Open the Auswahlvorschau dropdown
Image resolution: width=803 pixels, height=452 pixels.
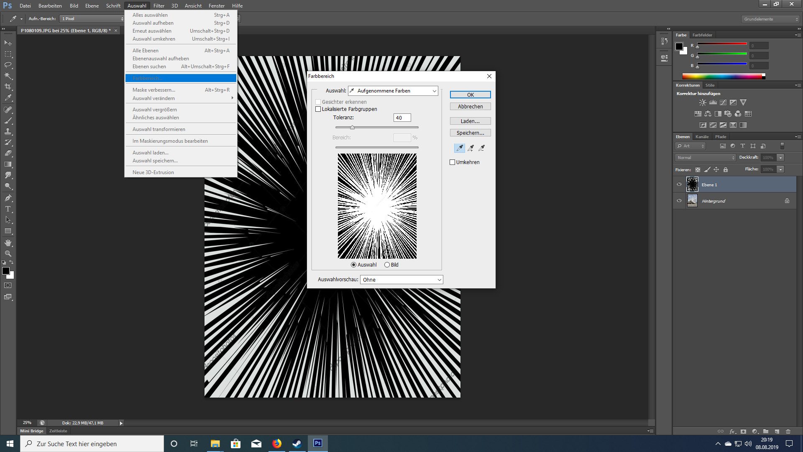pyautogui.click(x=401, y=280)
